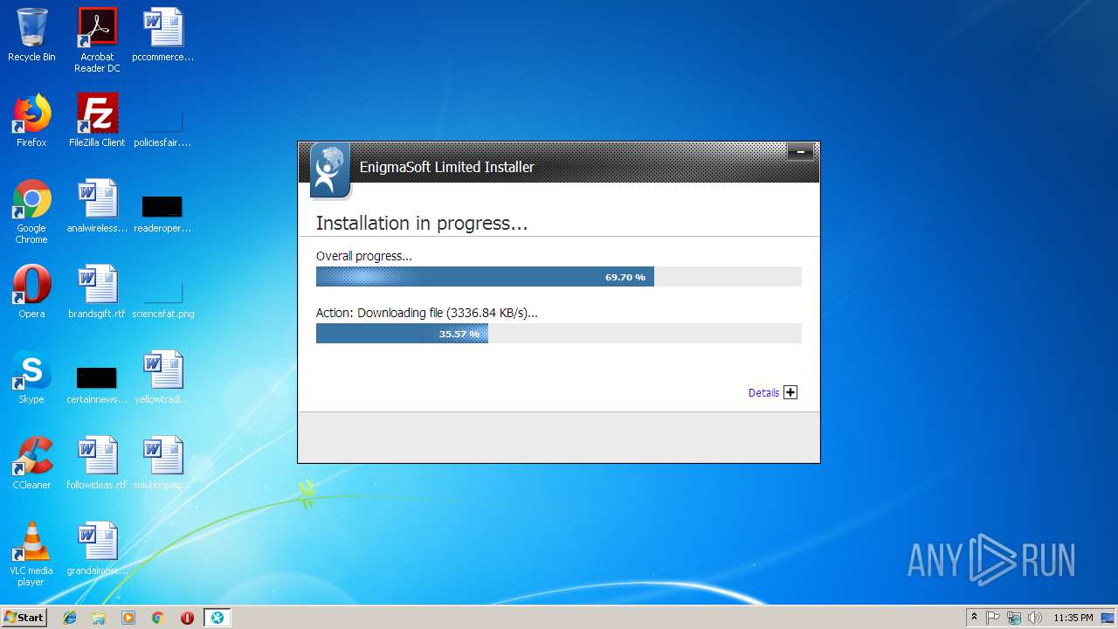Open Action Center flag icon
This screenshot has width=1118, height=629.
click(x=993, y=618)
